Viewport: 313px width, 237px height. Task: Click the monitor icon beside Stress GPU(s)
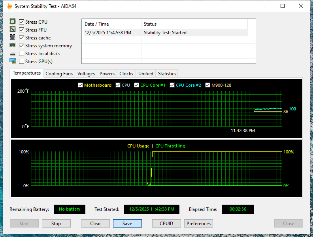[x=13, y=61]
